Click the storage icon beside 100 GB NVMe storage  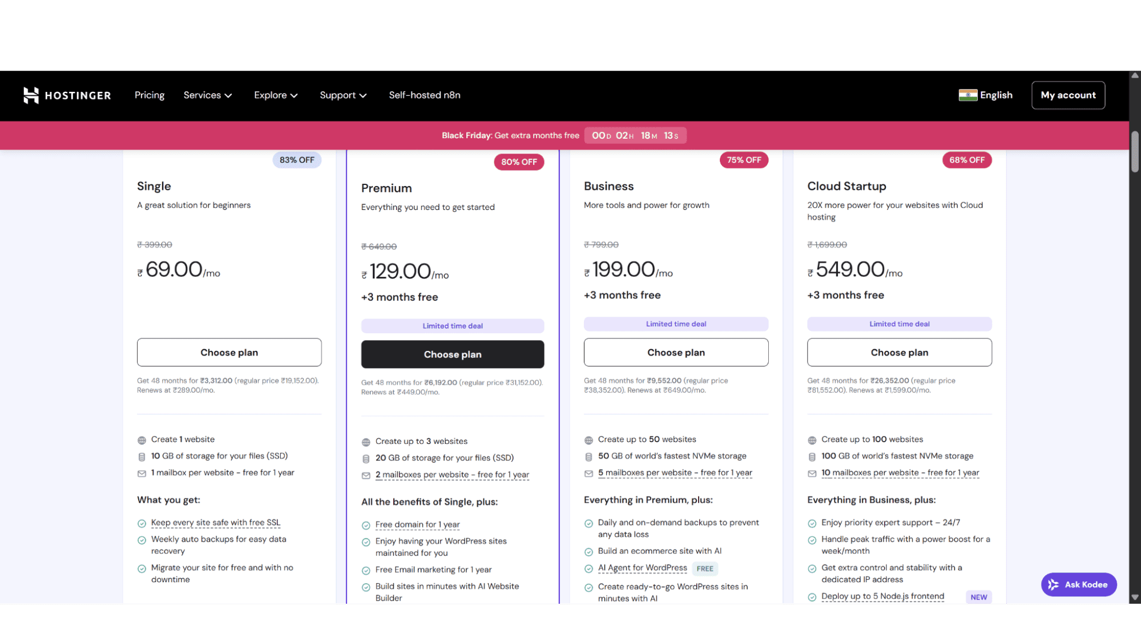tap(812, 457)
